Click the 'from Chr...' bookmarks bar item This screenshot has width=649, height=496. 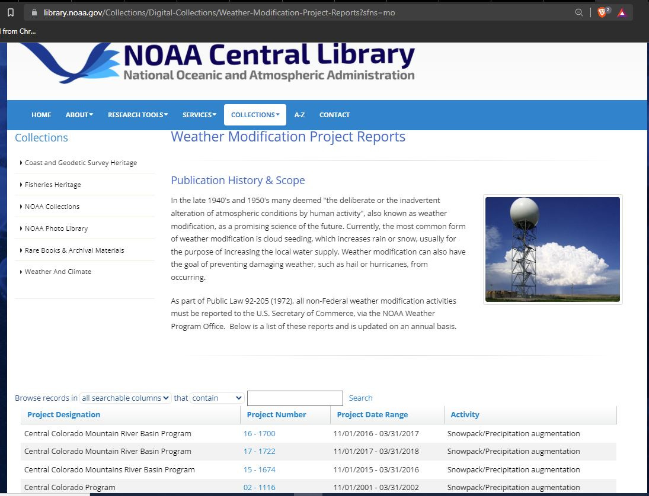(x=18, y=31)
